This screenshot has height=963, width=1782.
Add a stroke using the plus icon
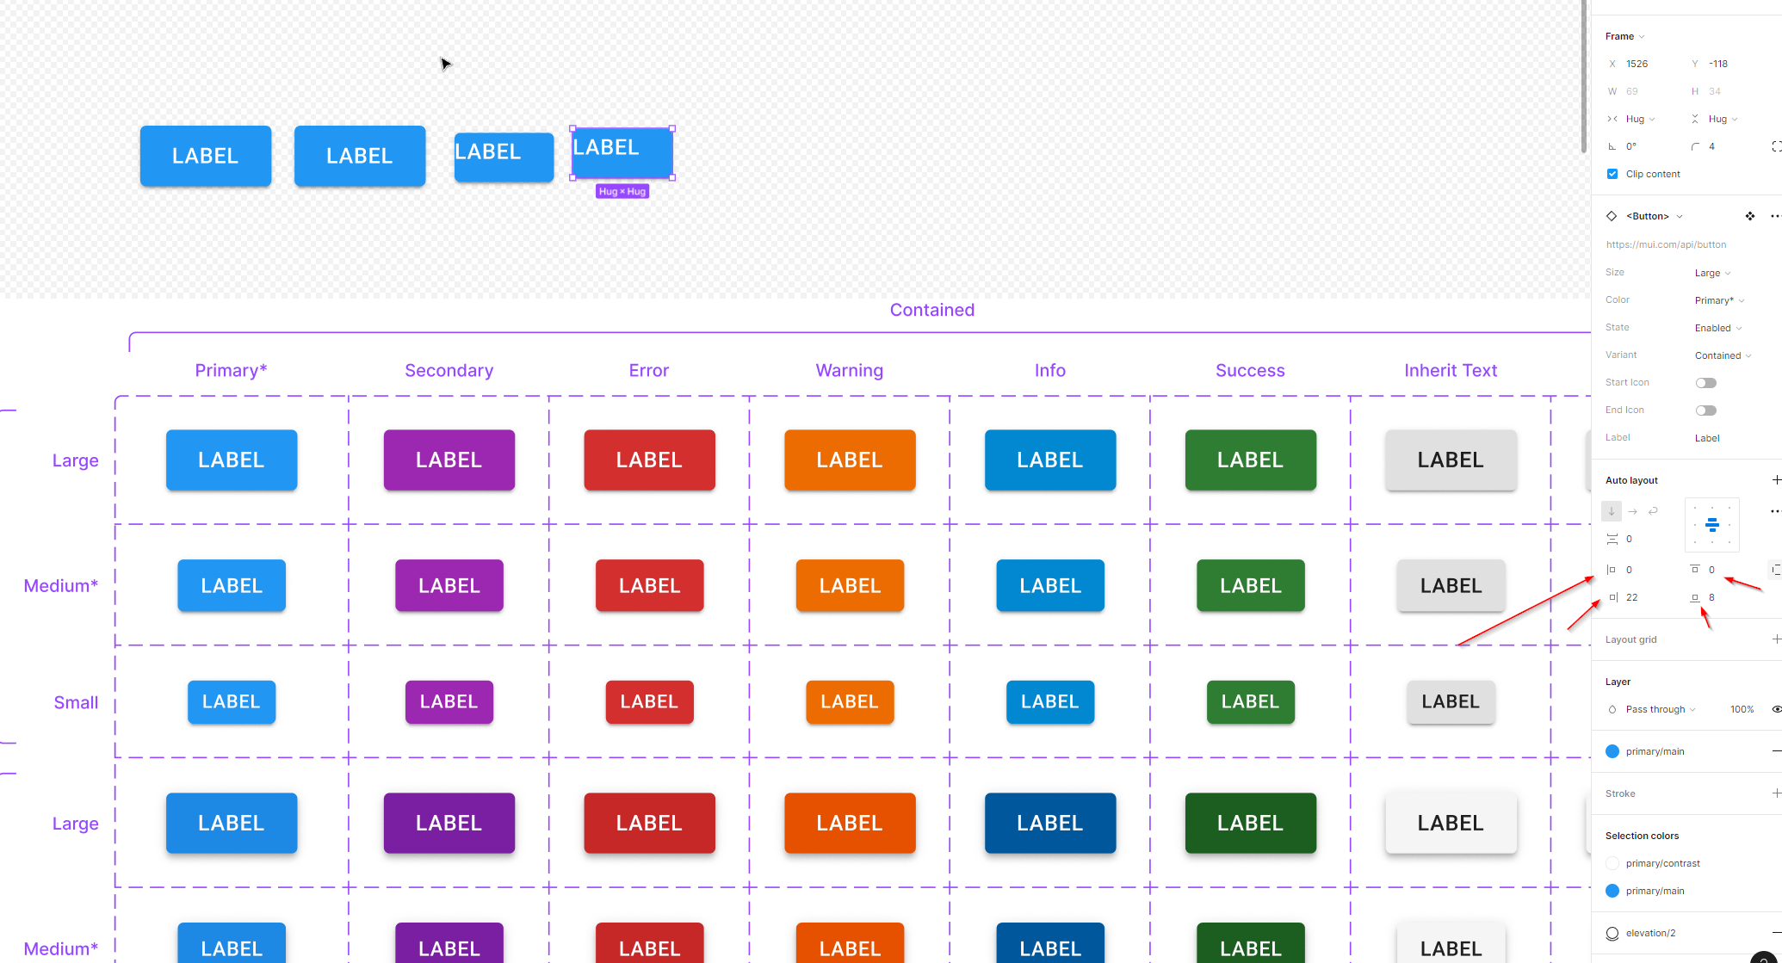(1776, 793)
